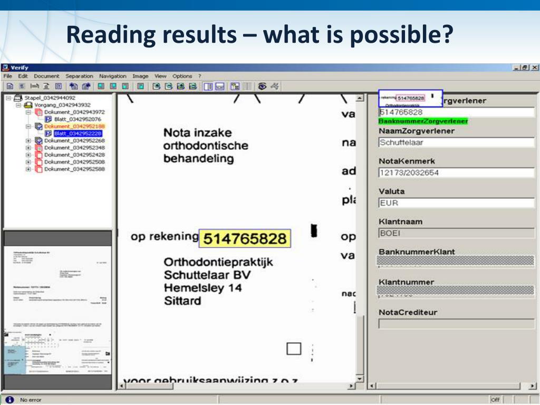
Task: Toggle the side-by-side pane layout button
Action: point(208,86)
